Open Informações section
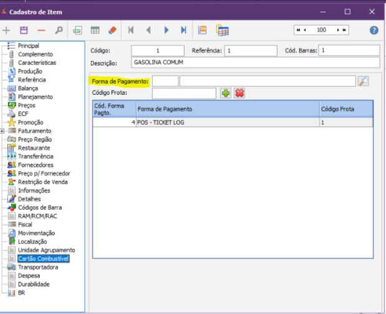The image size is (386, 314). click(x=34, y=191)
